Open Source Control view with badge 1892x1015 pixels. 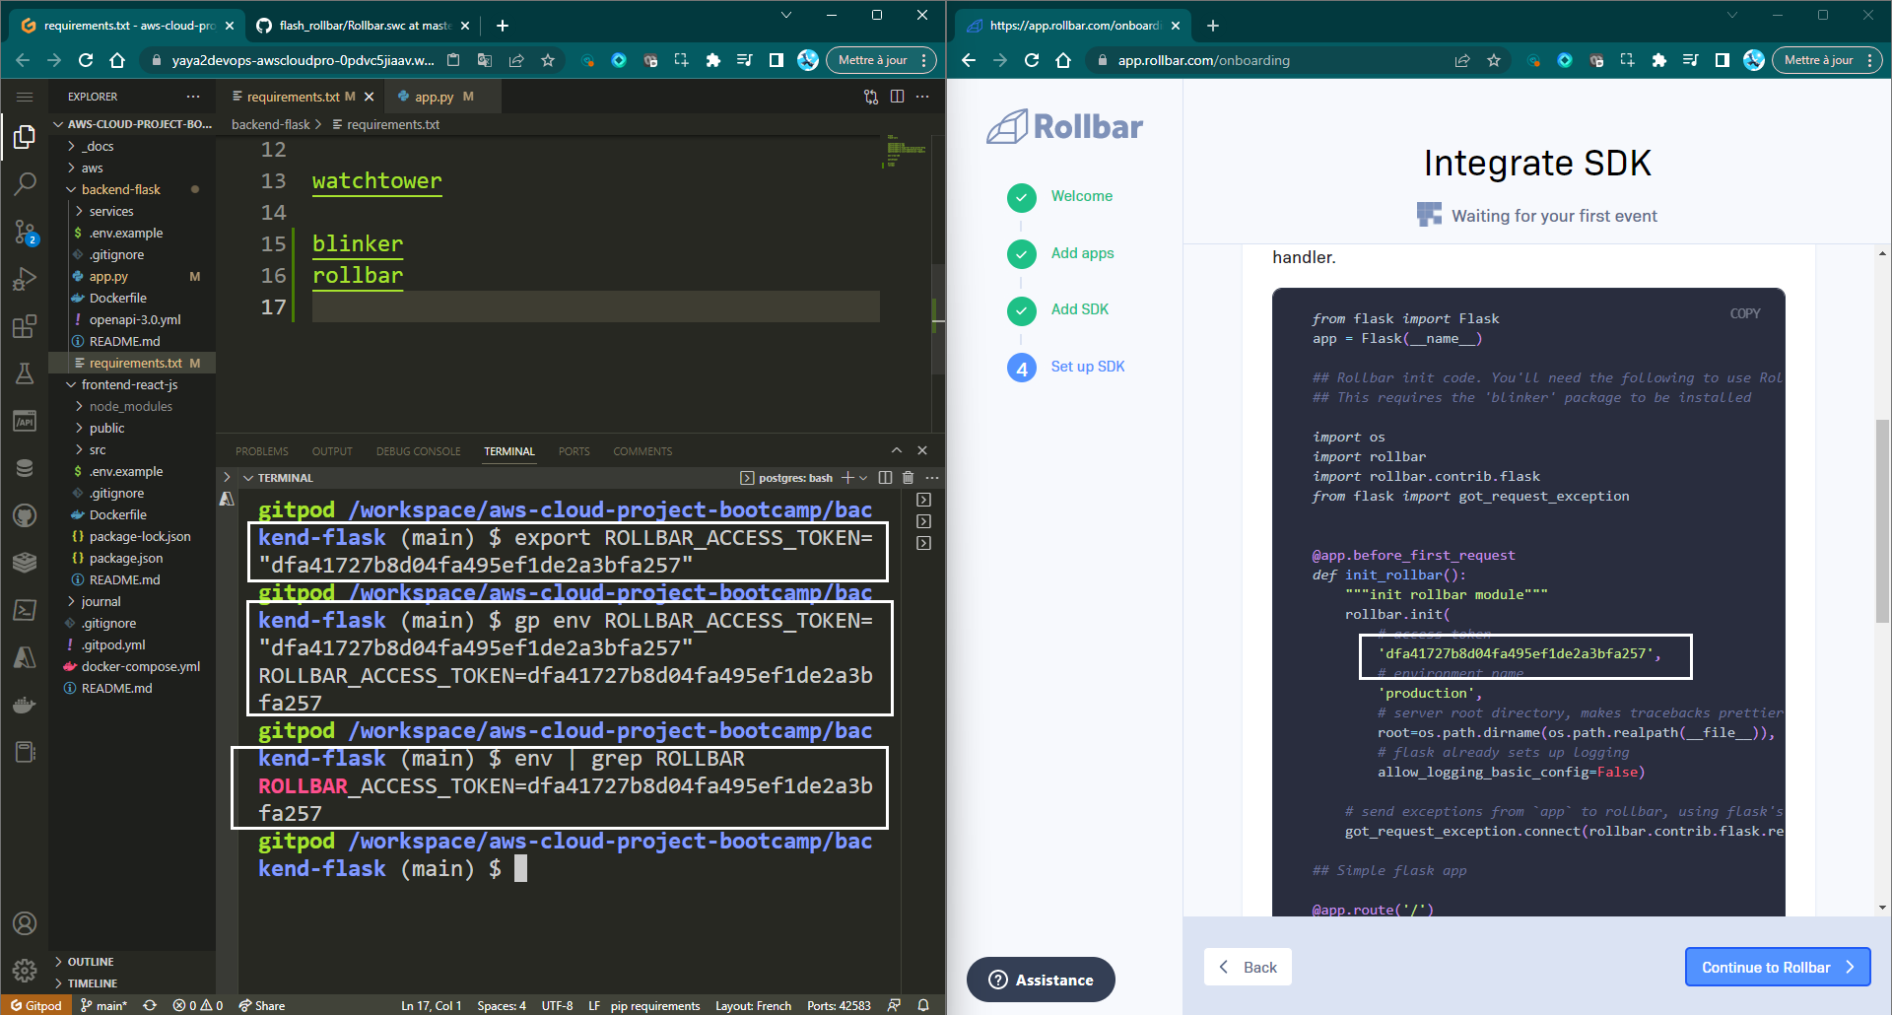coord(25,233)
